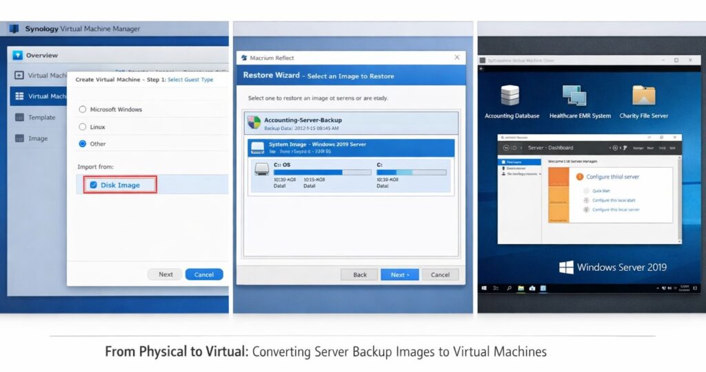Open Server Manager icon in VM taskbar
This screenshot has width=706, height=372.
click(543, 288)
